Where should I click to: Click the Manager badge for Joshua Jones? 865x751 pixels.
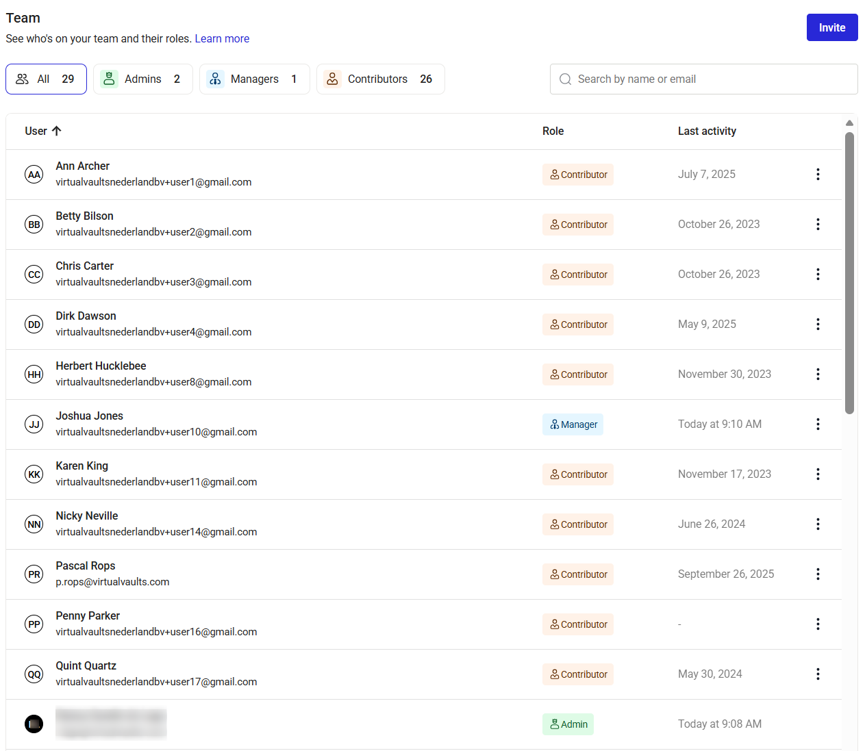573,424
